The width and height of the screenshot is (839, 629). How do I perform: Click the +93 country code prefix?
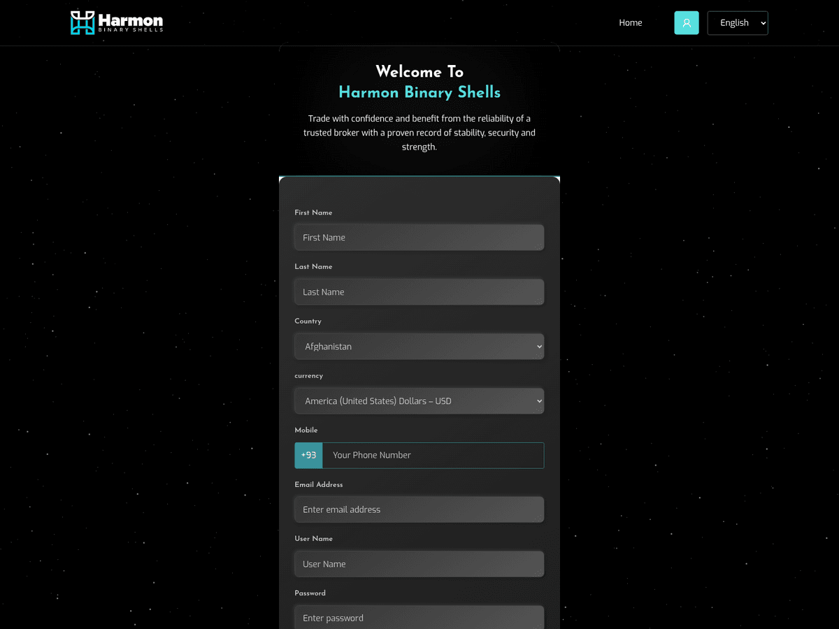point(308,455)
